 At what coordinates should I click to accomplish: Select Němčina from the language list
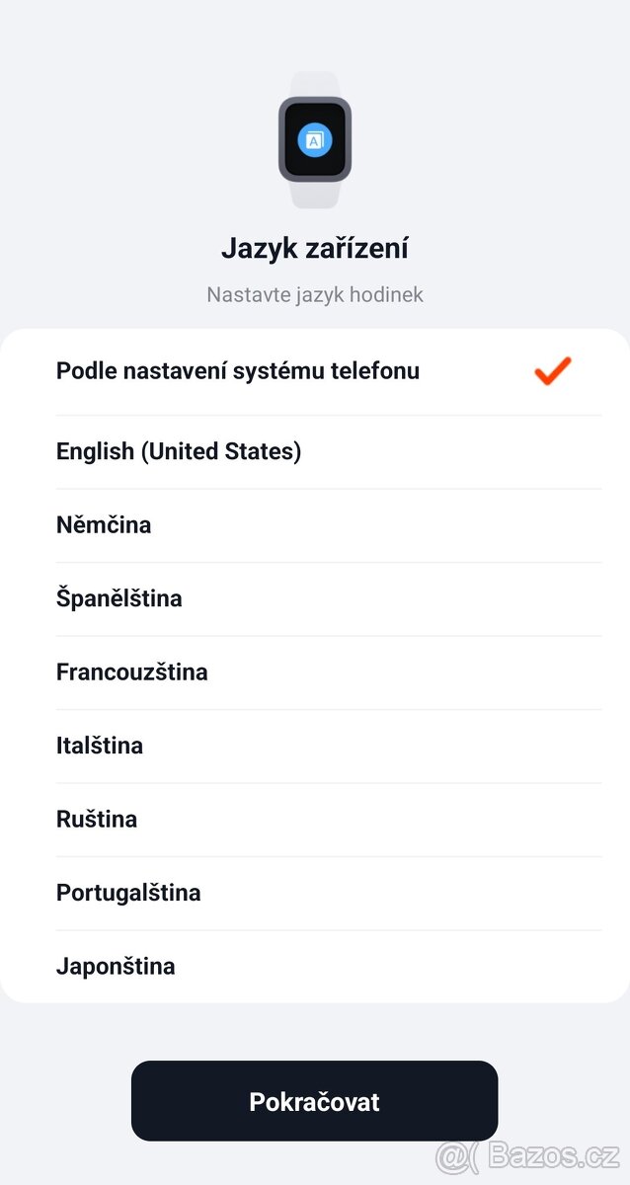click(103, 524)
